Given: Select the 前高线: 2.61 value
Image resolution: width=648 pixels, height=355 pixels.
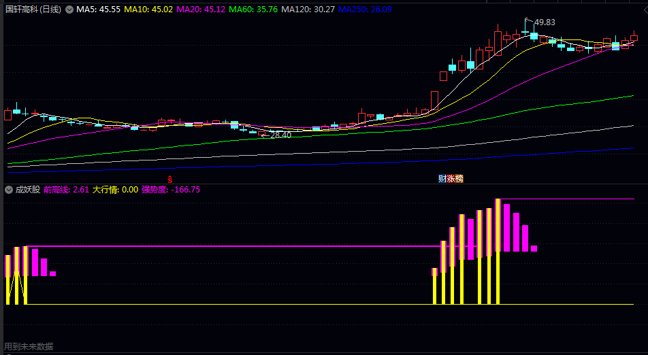Looking at the screenshot, I should click(x=66, y=190).
